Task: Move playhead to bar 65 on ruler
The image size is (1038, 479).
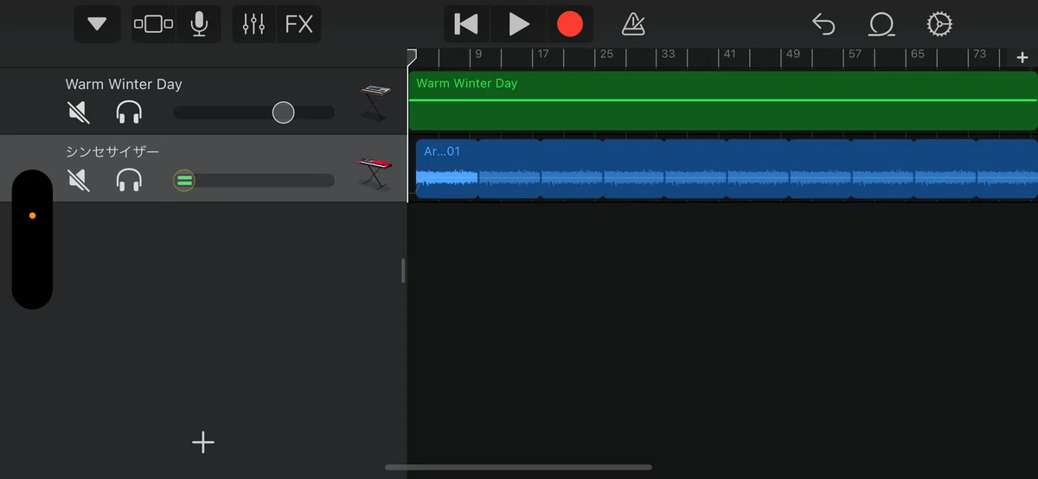Action: [x=917, y=54]
